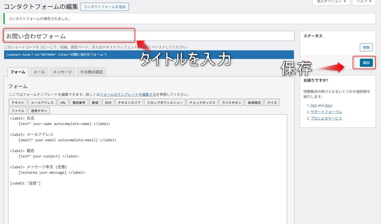Image resolution: width=381 pixels, height=224 pixels.
Task: Insert a メールアドレス form tag
Action: [42, 103]
